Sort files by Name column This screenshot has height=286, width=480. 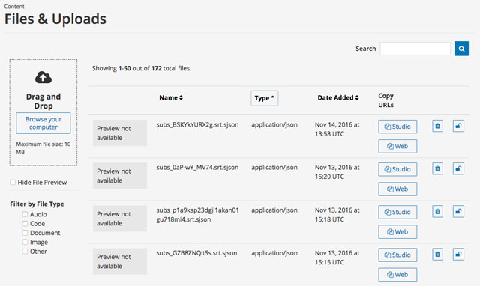[x=171, y=98]
